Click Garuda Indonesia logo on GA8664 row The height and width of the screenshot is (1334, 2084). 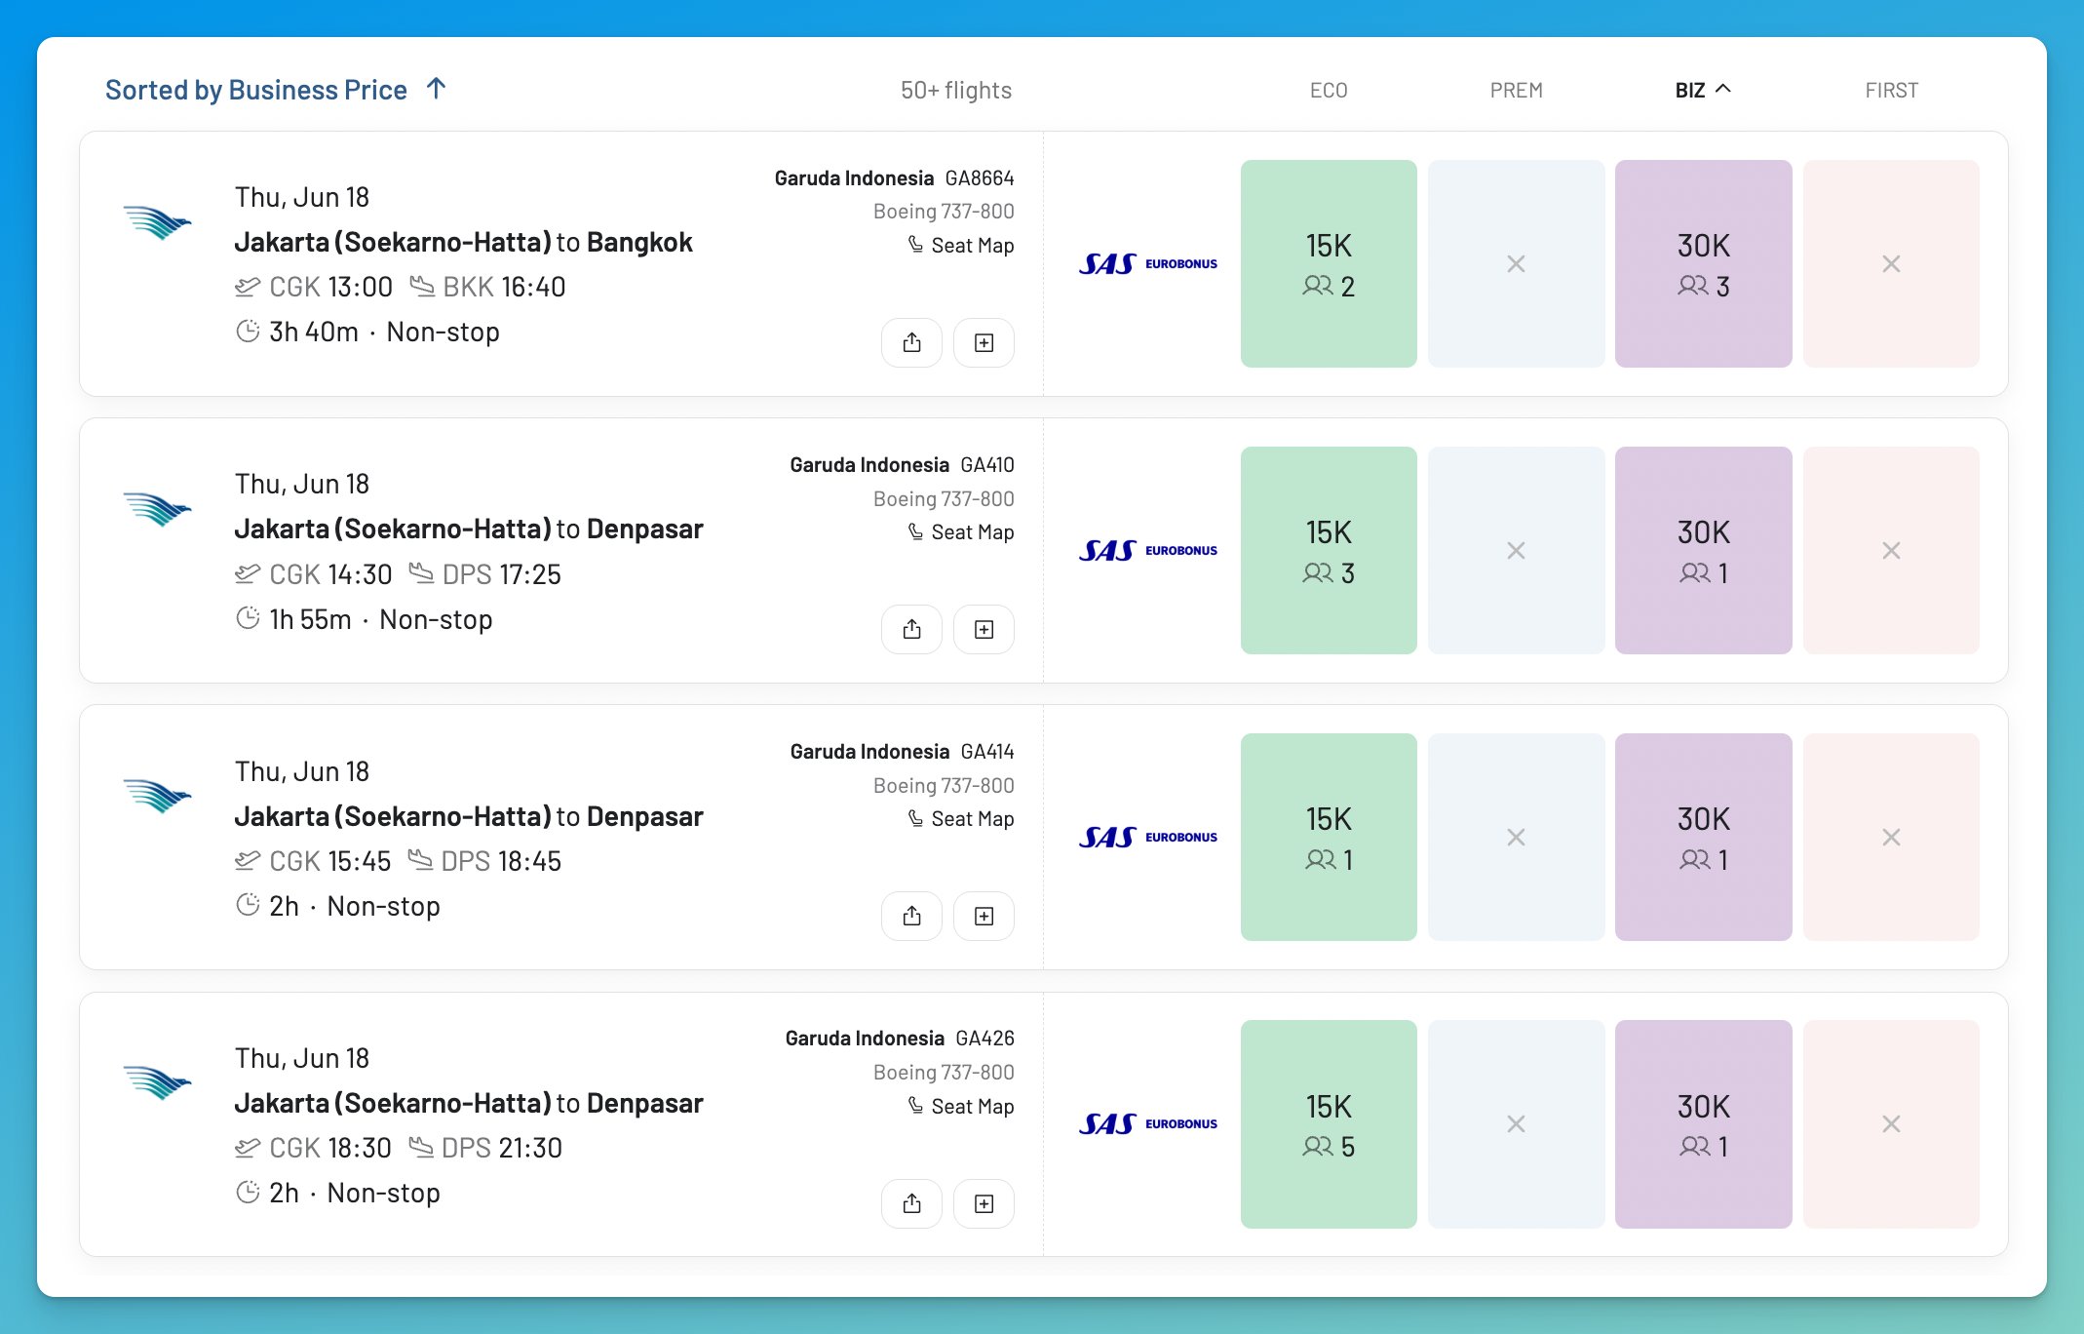point(157,223)
